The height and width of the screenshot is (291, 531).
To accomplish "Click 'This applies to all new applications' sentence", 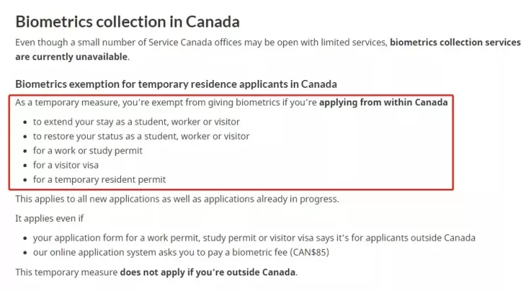I will point(177,199).
